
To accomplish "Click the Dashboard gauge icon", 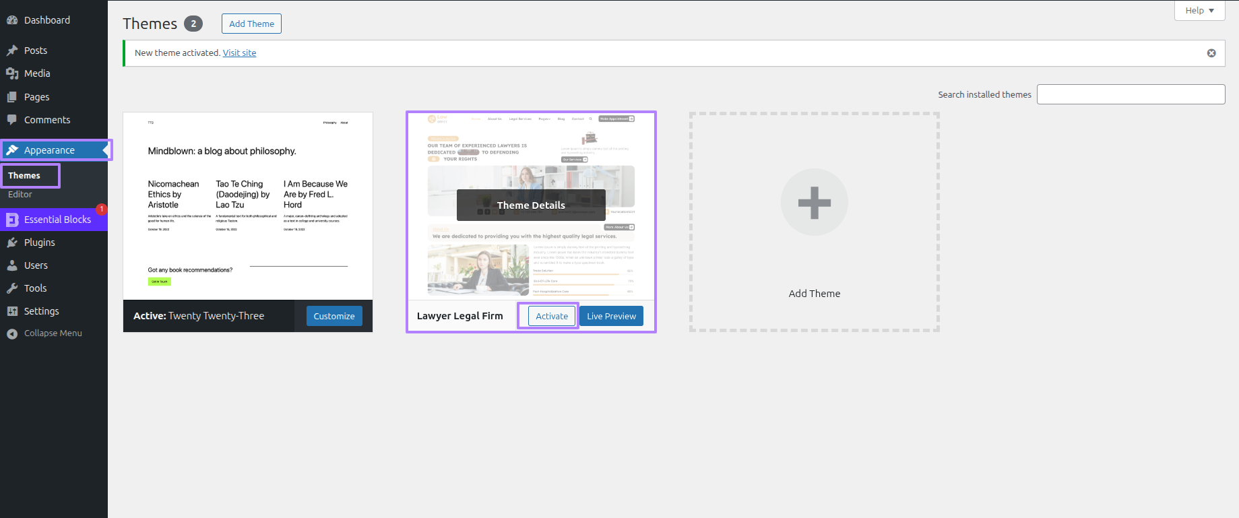I will point(12,20).
